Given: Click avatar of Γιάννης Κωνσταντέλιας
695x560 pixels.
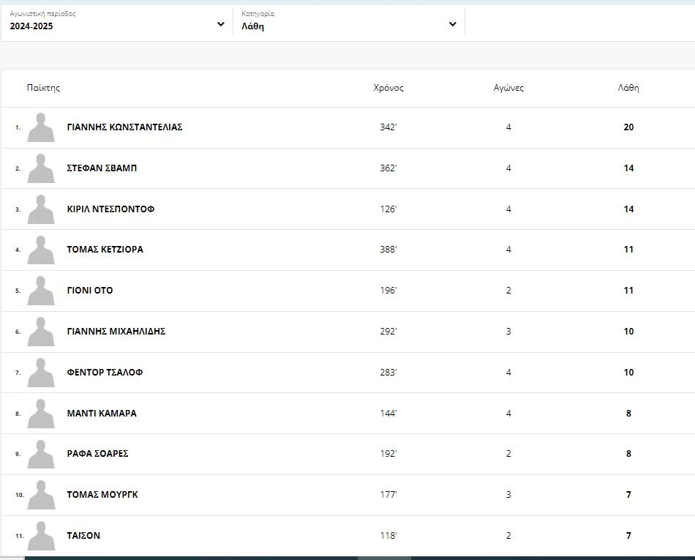Looking at the screenshot, I should tap(41, 127).
